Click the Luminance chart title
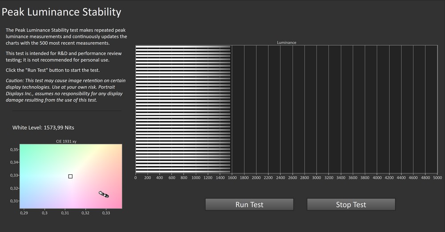 click(287, 43)
